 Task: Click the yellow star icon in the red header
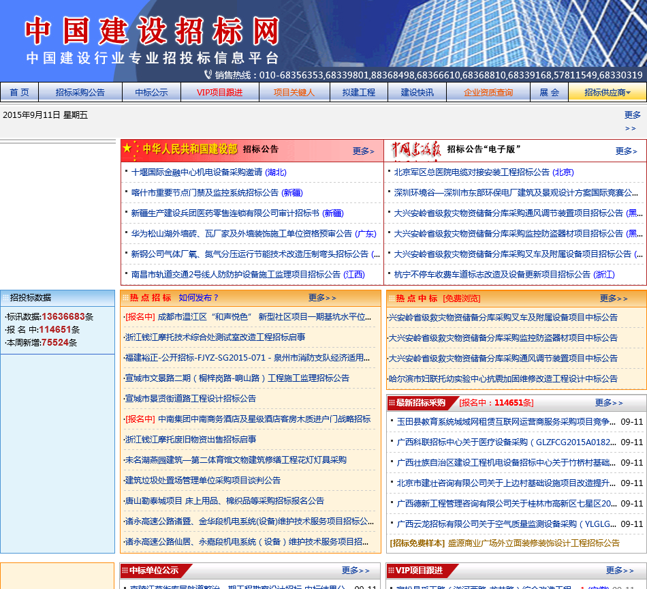click(127, 147)
